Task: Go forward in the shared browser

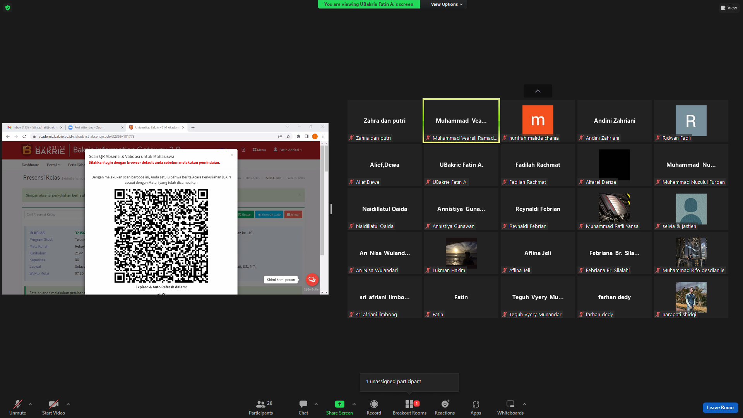Action: [16, 136]
